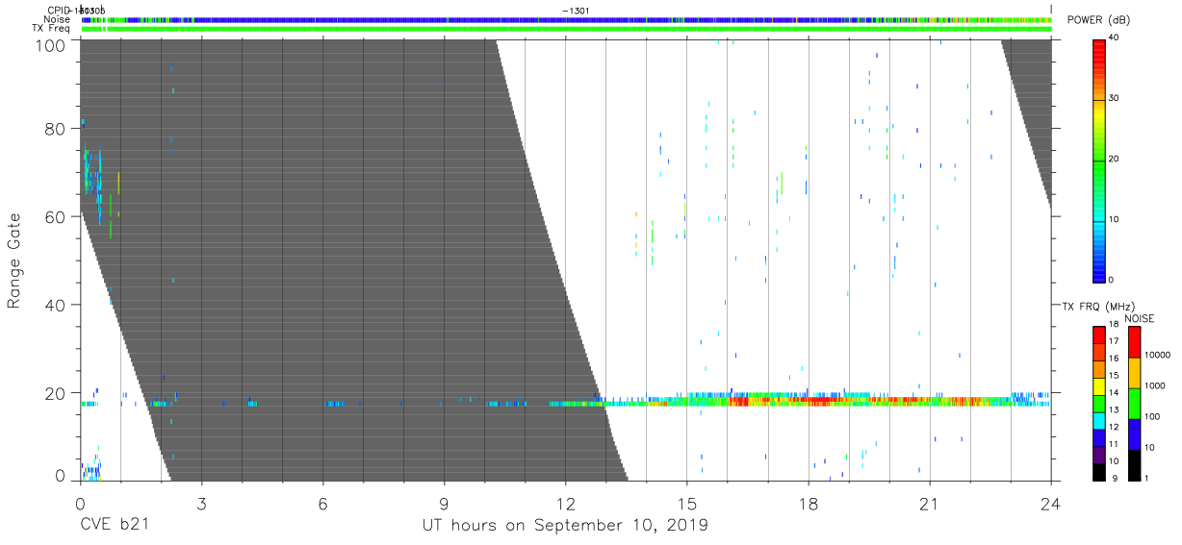
Task: Click the 'CPID' row label at top
Action: 60,11
